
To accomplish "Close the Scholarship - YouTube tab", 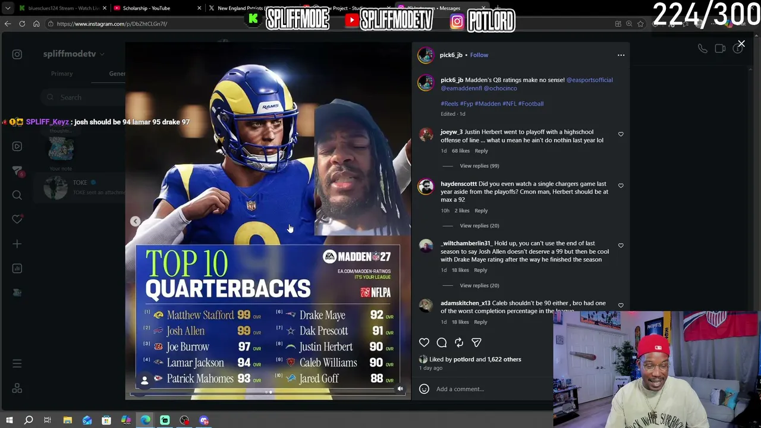I will [199, 8].
